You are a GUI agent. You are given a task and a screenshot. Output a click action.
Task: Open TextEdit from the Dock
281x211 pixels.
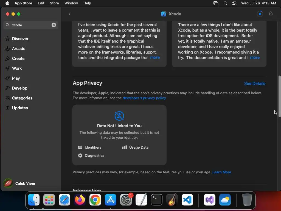click(141, 200)
